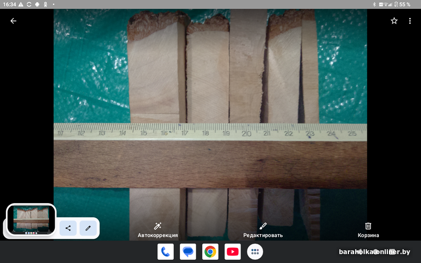Tap the Bluetooth status icon

click(x=374, y=4)
